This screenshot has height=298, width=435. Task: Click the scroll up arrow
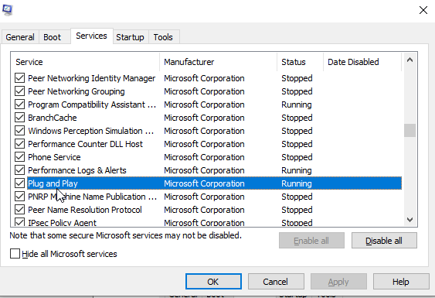410,60
